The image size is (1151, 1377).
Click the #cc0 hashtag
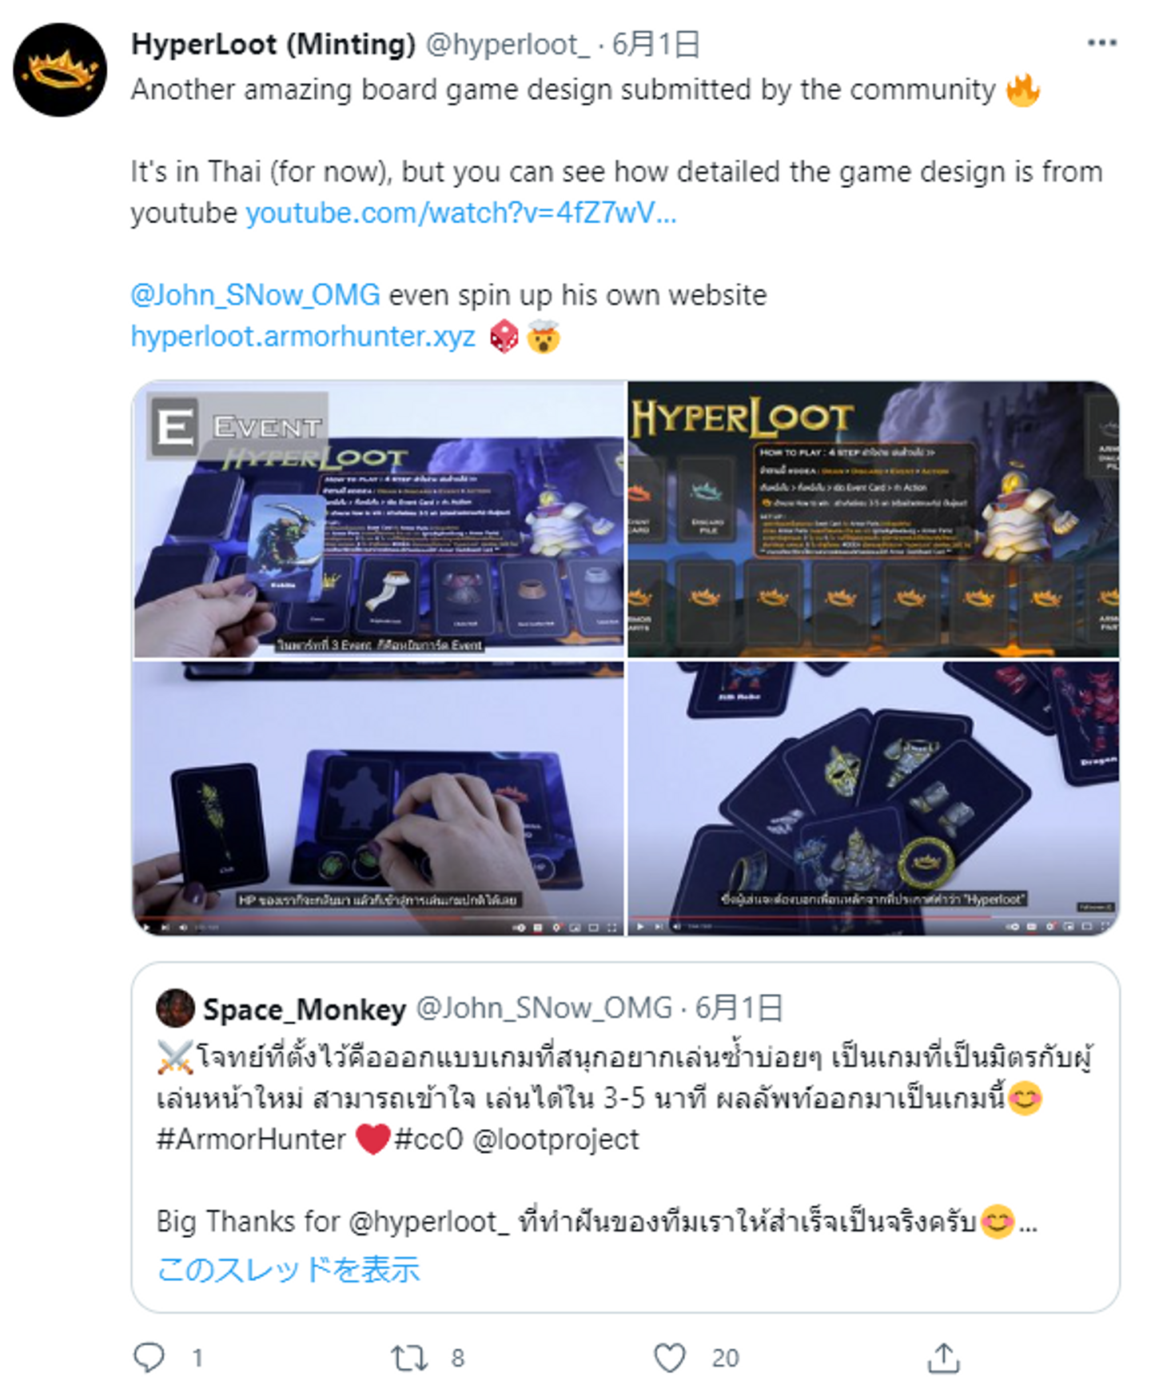click(428, 1139)
